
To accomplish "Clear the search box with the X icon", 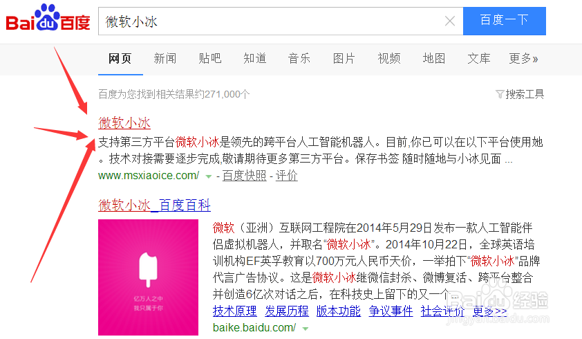I will pyautogui.click(x=450, y=21).
